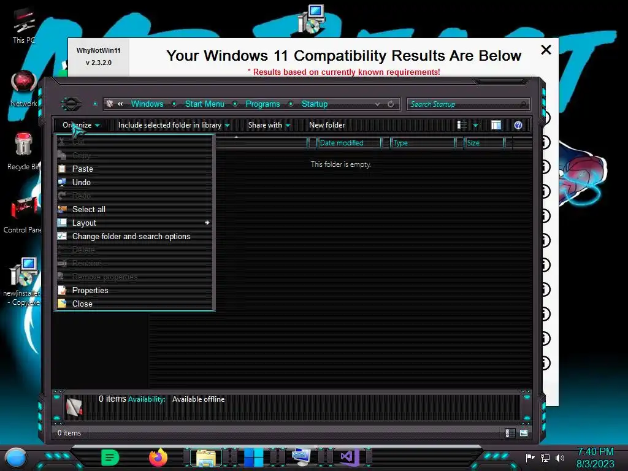Screen dimensions: 628x471
Task: Click the network tray icon
Action: pyautogui.click(x=545, y=458)
